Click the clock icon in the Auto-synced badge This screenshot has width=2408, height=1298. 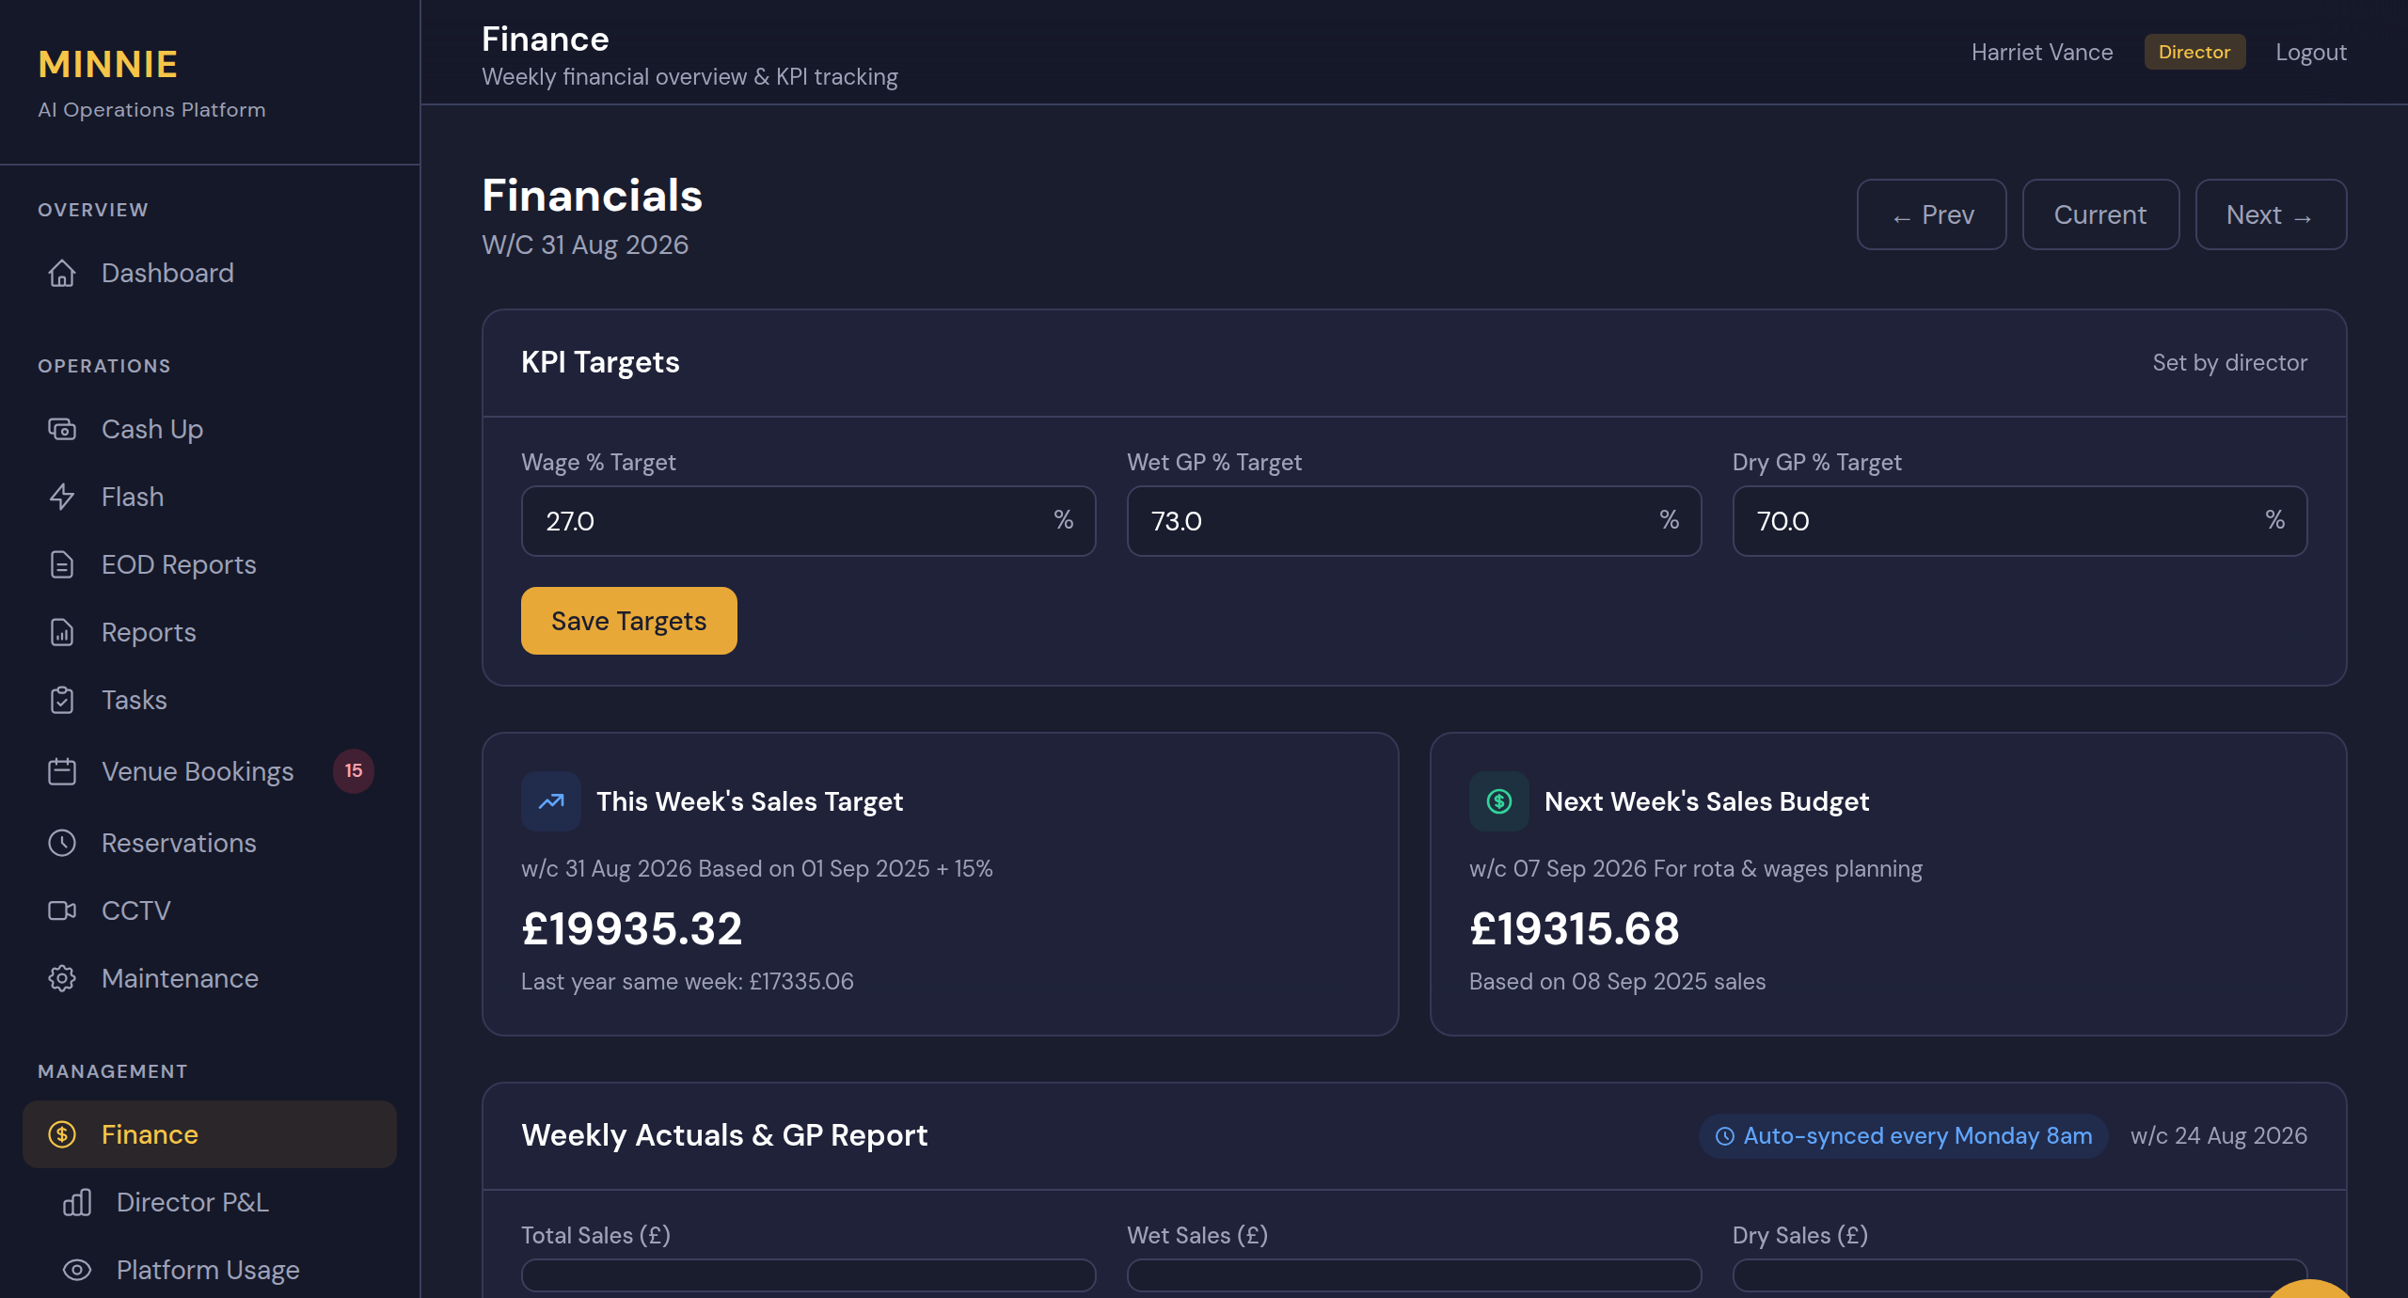1725,1136
